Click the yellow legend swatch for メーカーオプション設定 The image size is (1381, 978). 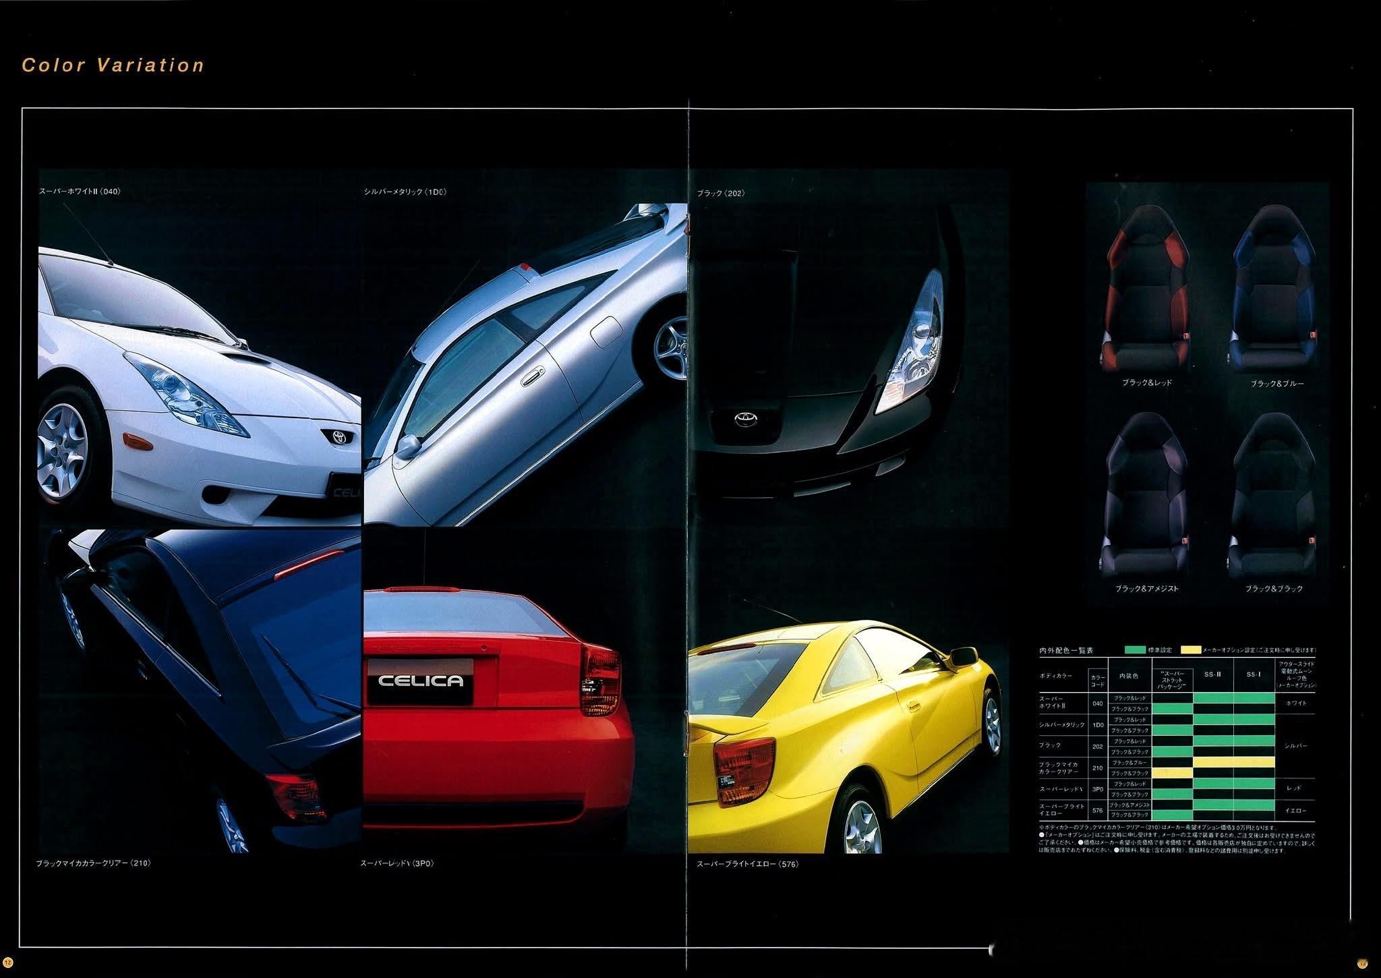pos(1190,650)
